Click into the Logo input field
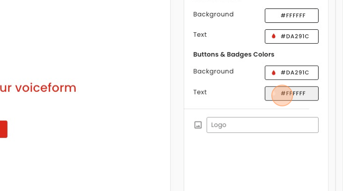Screen dimensions: 343x191 (x=262, y=125)
